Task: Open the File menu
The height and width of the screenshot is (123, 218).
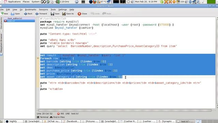Action: coord(2,10)
